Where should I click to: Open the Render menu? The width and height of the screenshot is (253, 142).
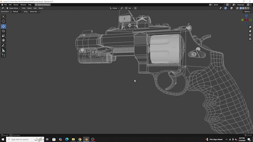pos(16,5)
